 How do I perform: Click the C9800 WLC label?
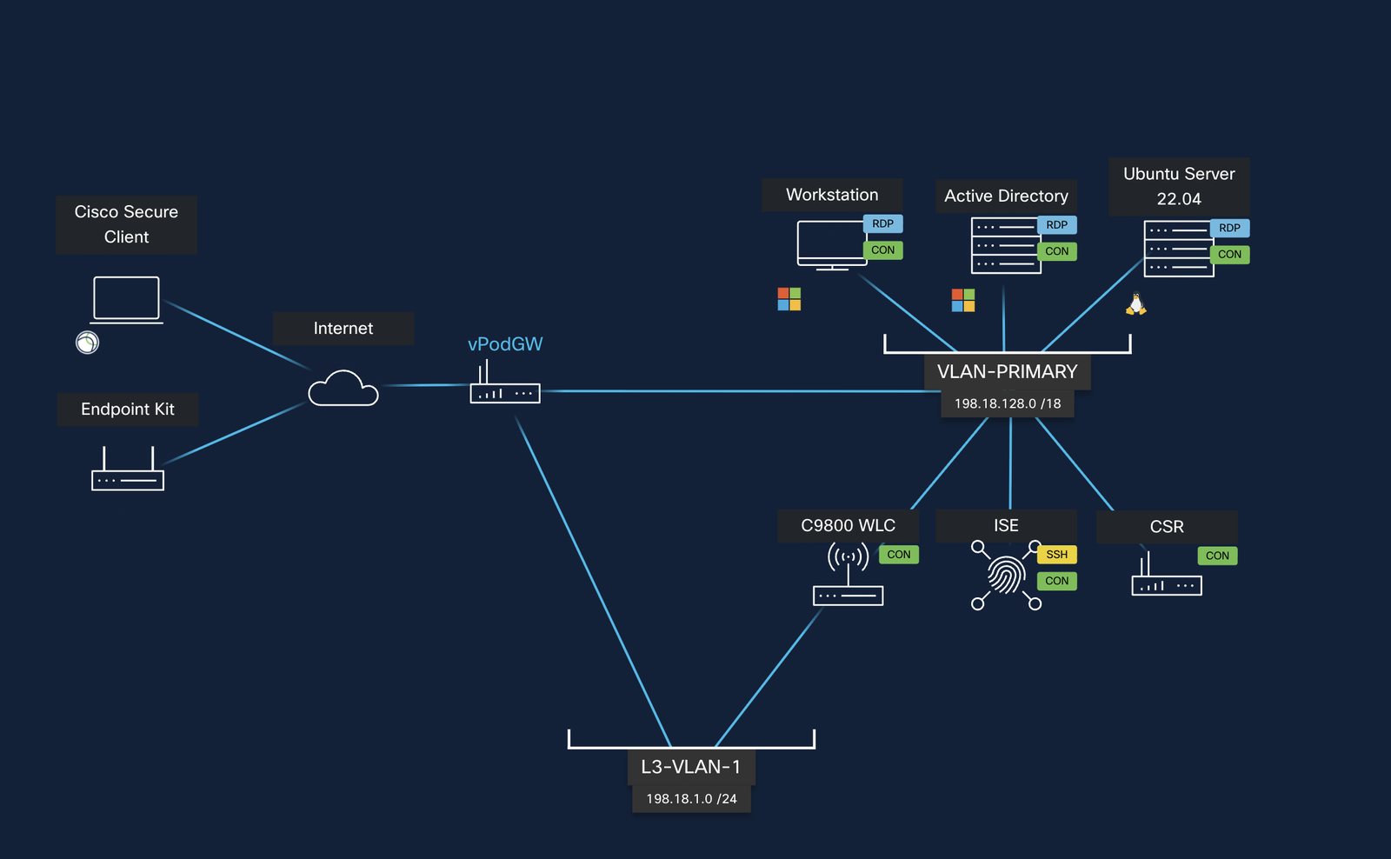click(849, 526)
